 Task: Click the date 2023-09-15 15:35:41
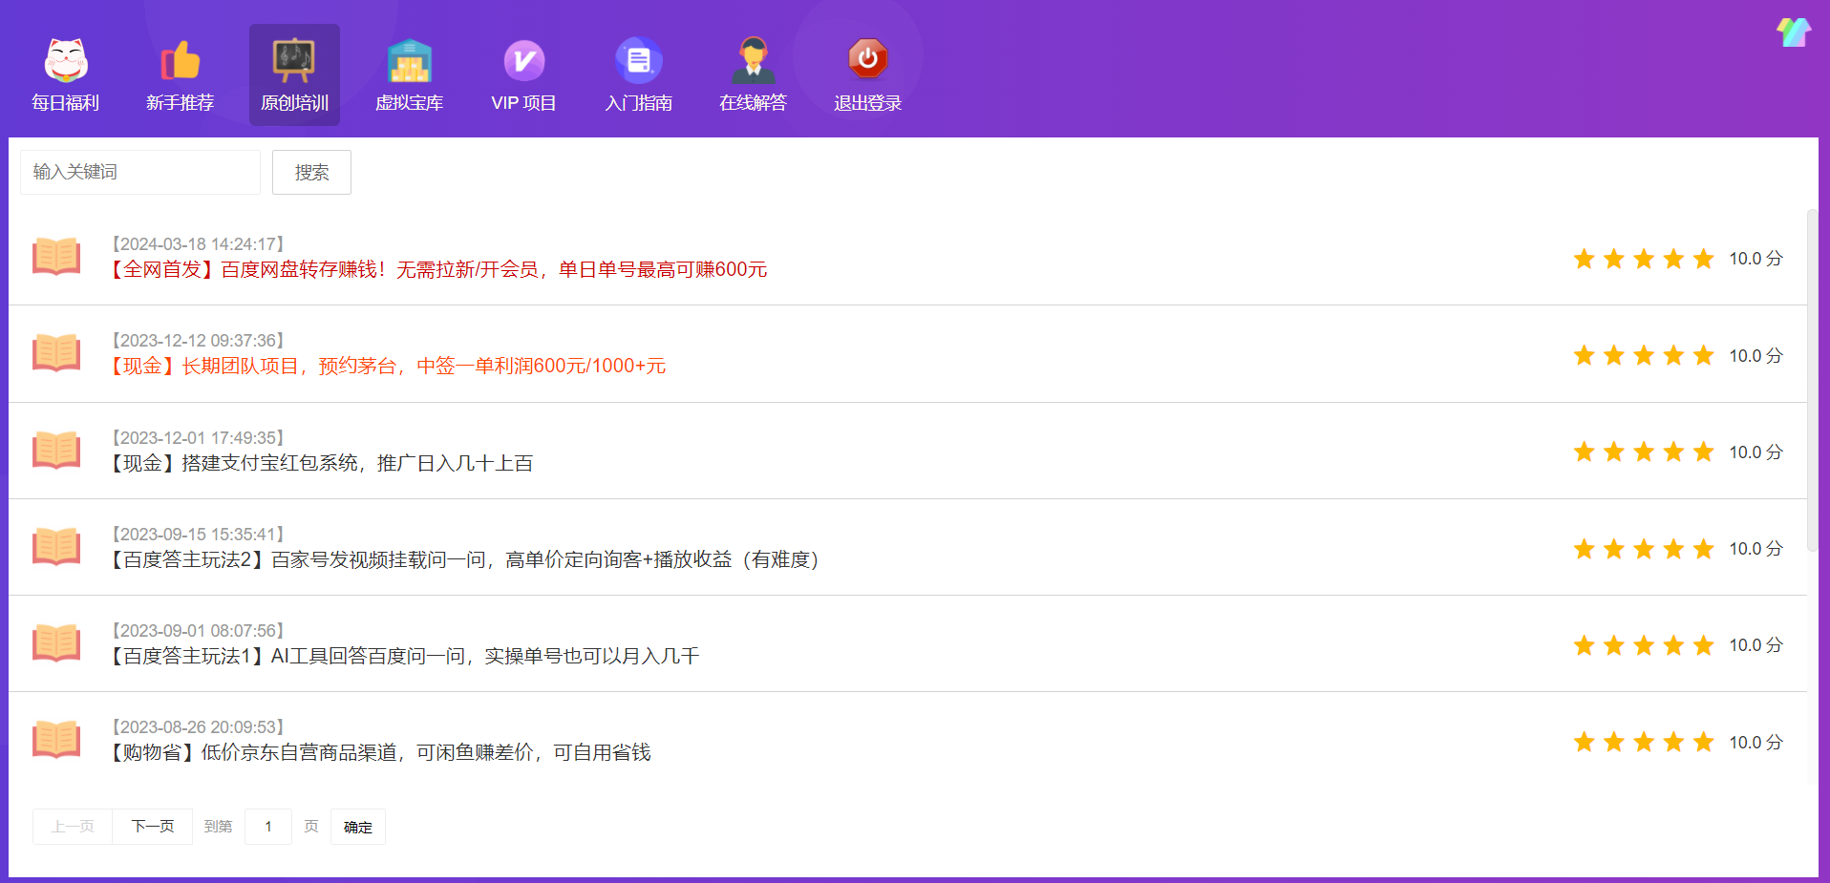[199, 535]
